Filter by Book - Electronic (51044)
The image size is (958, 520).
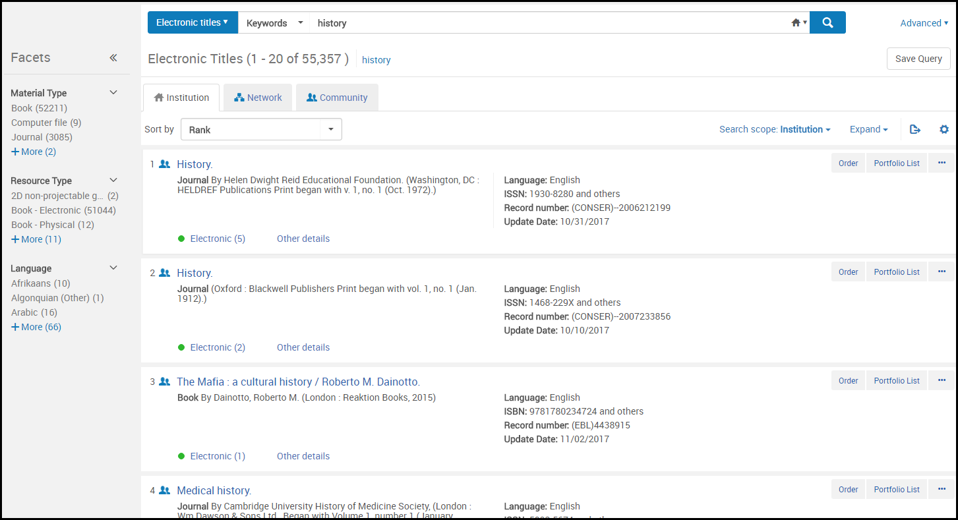pyautogui.click(x=63, y=210)
